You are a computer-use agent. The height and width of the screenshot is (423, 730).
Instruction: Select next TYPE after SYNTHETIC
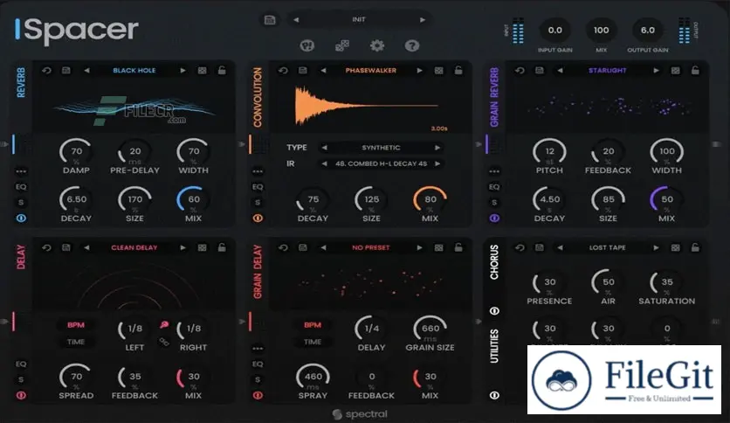coord(437,148)
